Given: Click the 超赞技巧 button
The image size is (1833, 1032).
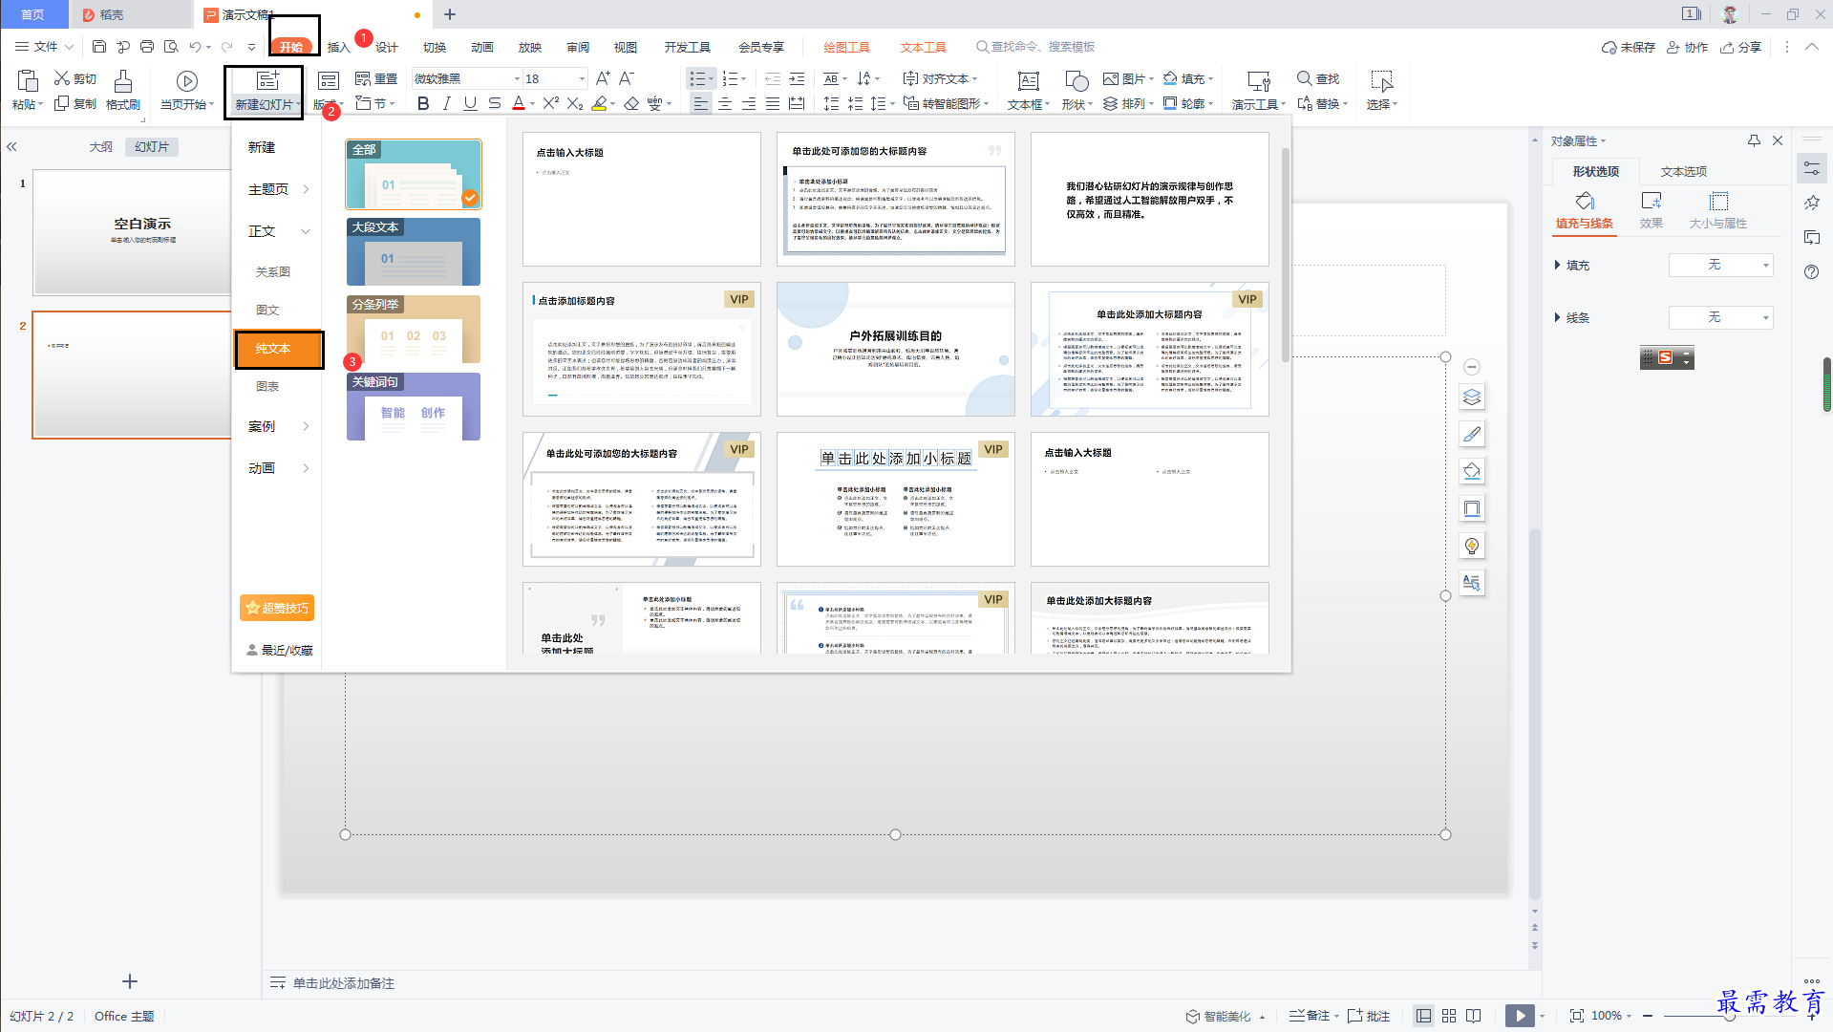Looking at the screenshot, I should tap(277, 608).
